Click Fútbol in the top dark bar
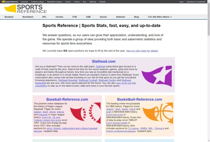 [77, 2]
